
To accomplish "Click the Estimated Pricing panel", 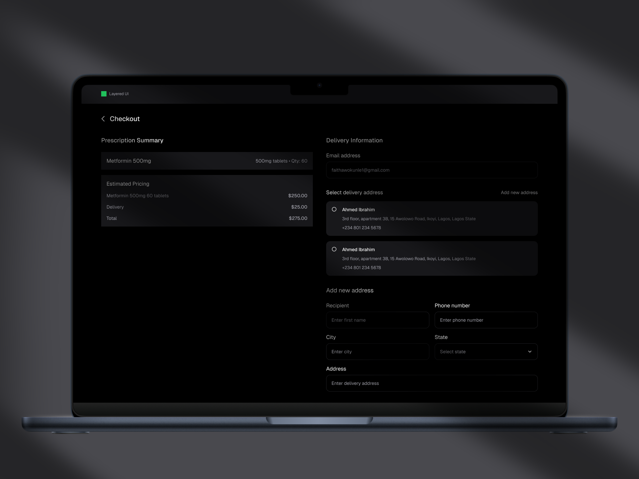I will point(207,200).
